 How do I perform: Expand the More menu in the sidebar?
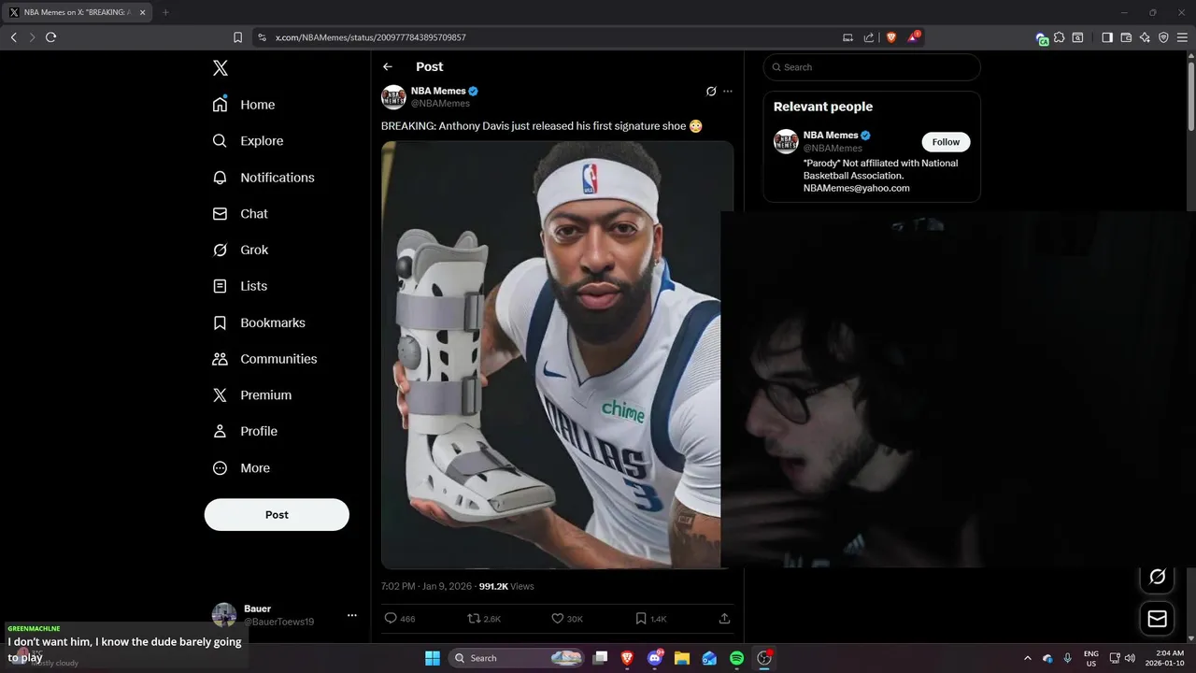241,468
